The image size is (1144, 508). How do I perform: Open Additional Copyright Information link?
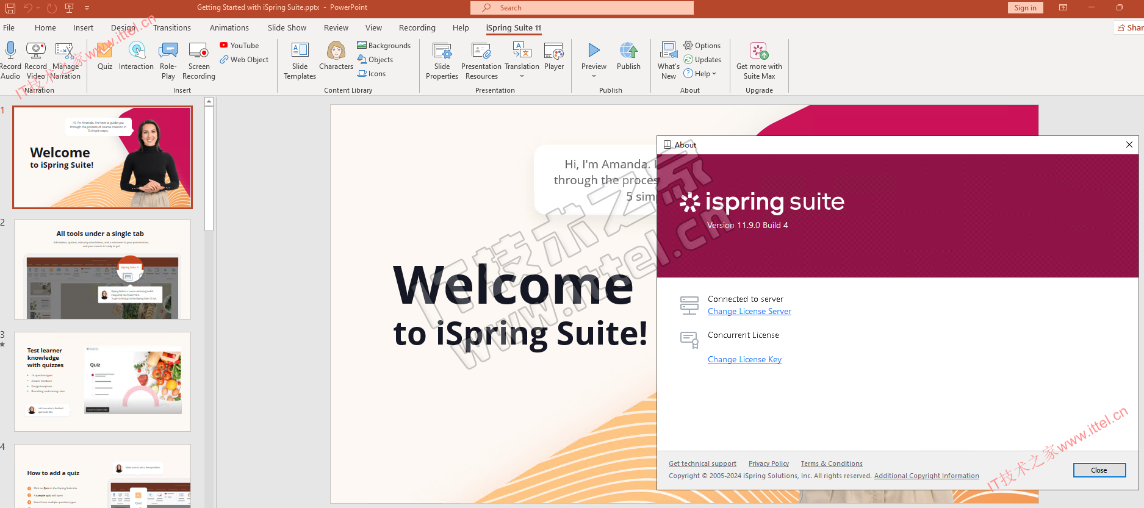926,476
